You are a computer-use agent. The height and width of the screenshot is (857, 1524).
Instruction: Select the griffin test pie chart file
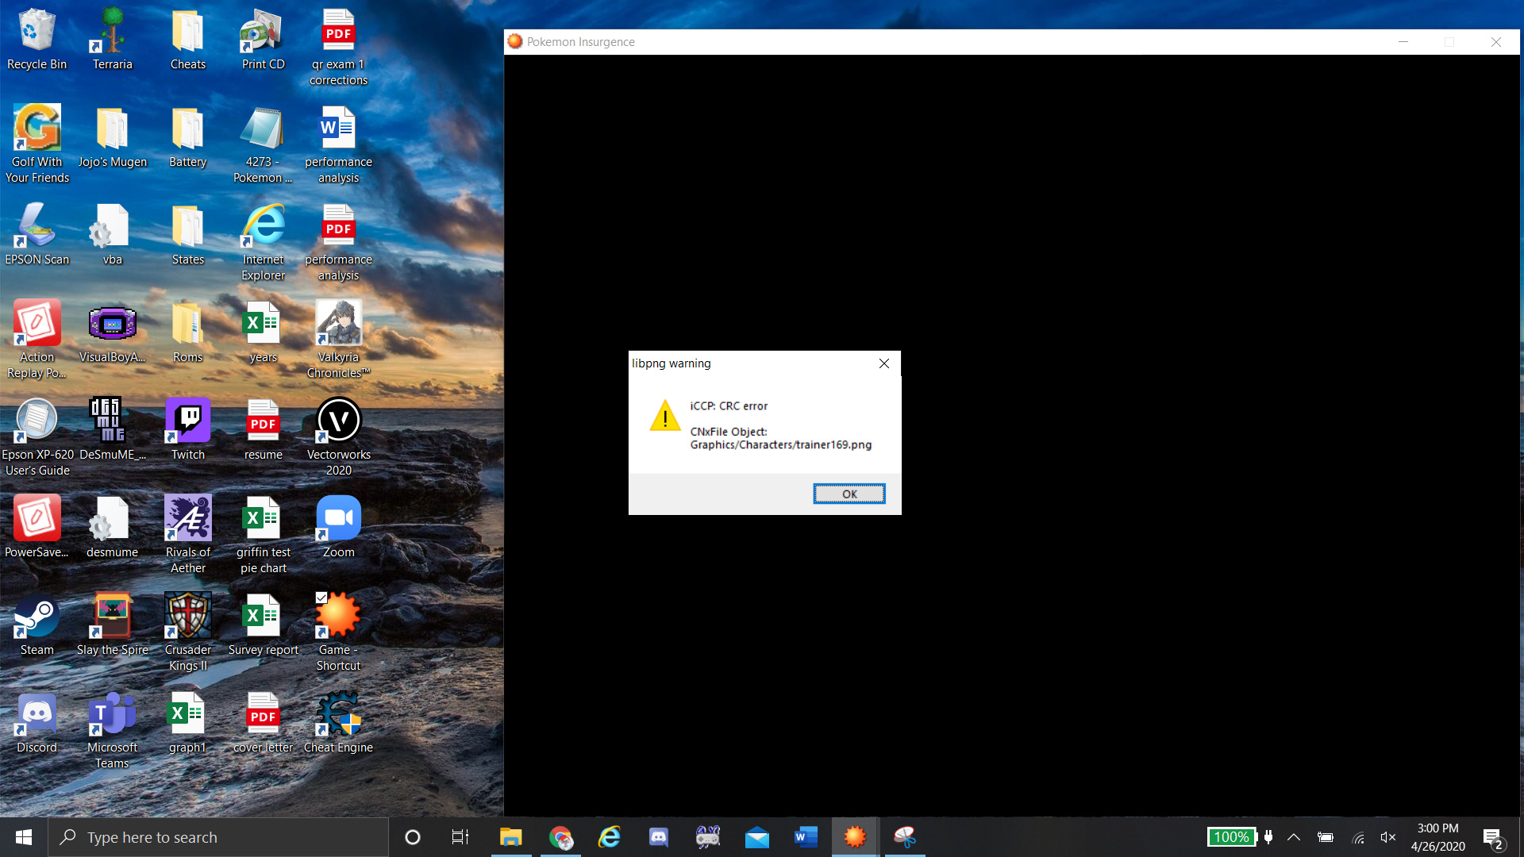coord(263,534)
